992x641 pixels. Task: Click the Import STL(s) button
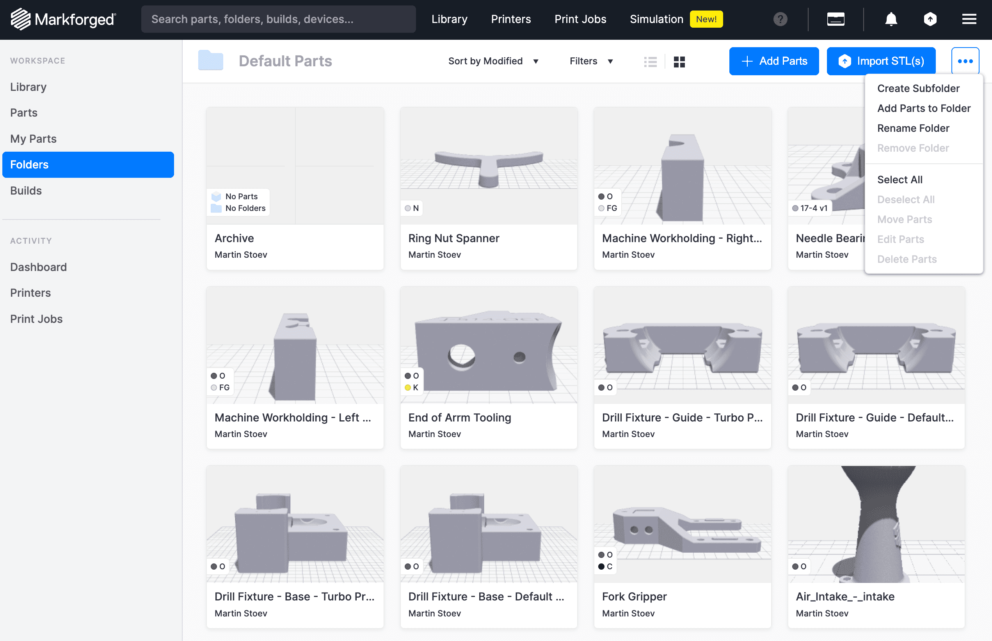pos(881,61)
